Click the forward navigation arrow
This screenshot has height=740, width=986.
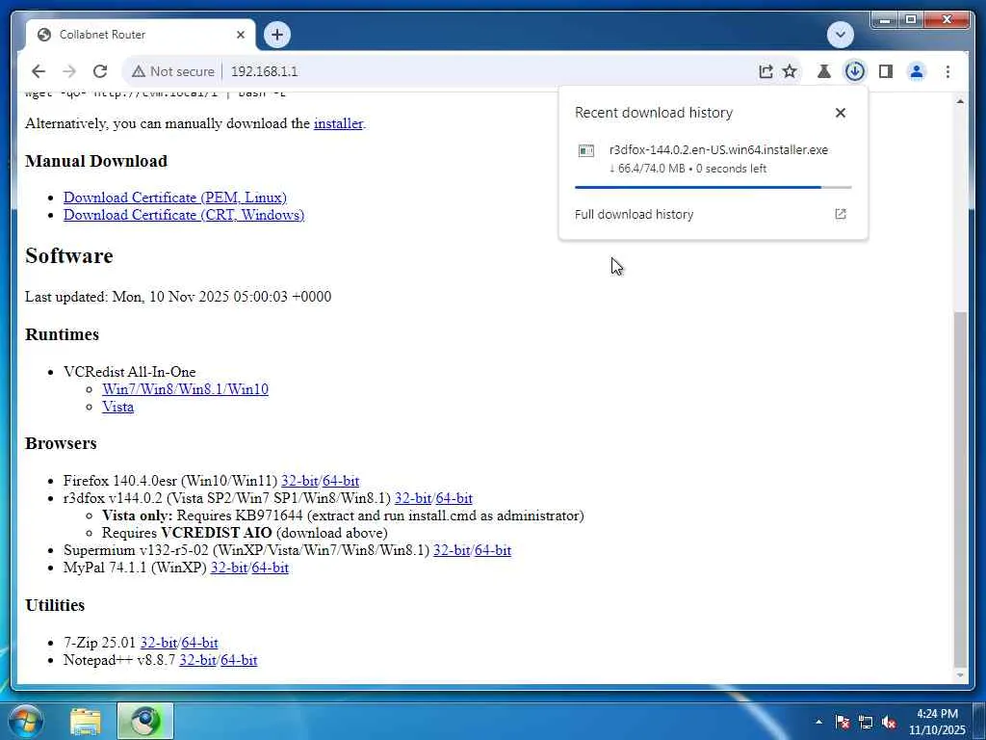(69, 71)
